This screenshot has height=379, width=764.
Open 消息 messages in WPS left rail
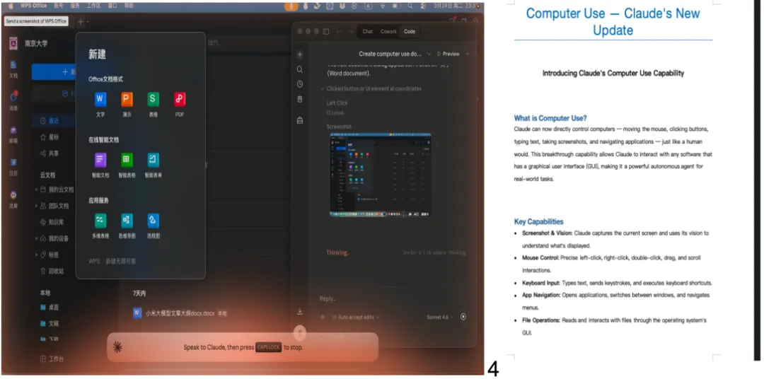tap(13, 100)
